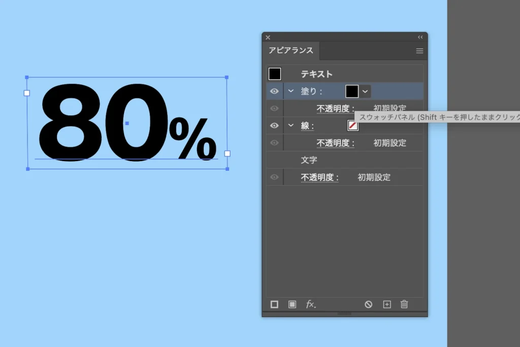Screen dimensions: 520x347
Task: Open the fx Add New Effect menu
Action: [310, 304]
